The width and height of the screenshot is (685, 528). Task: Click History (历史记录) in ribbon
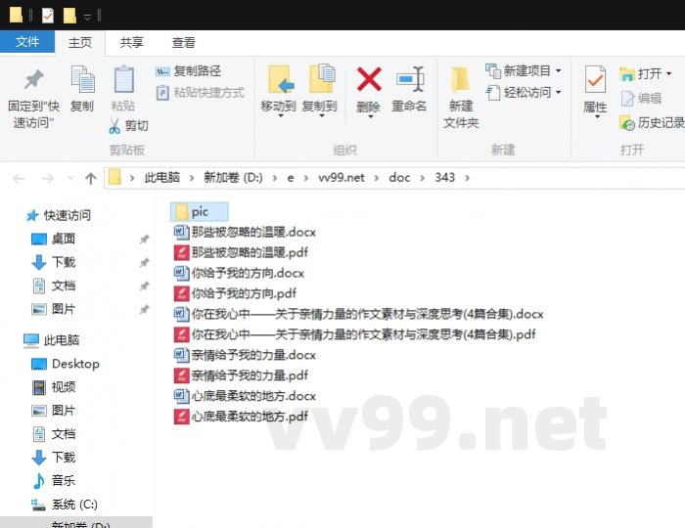pos(652,123)
